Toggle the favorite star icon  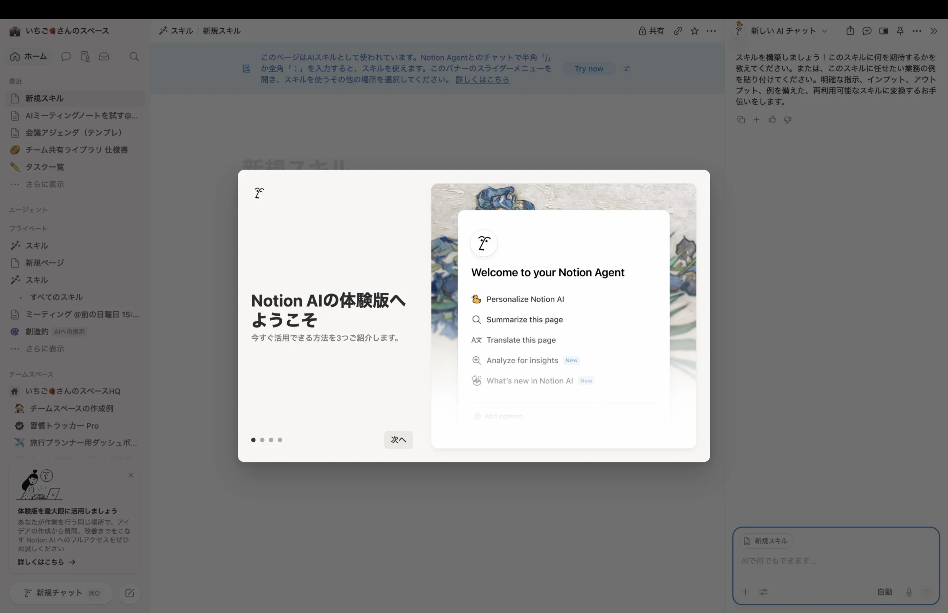pyautogui.click(x=694, y=31)
